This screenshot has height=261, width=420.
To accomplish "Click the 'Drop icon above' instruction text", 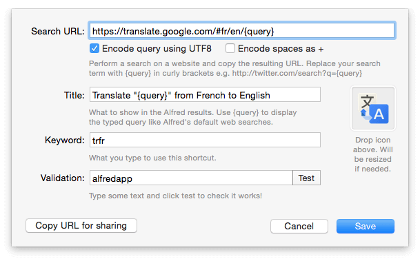I will 373,154.
